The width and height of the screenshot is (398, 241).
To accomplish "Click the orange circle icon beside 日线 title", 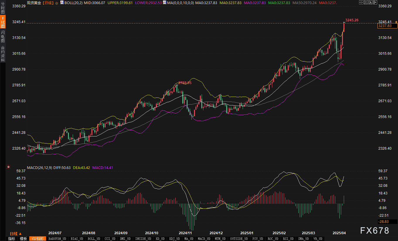I will (57, 3).
